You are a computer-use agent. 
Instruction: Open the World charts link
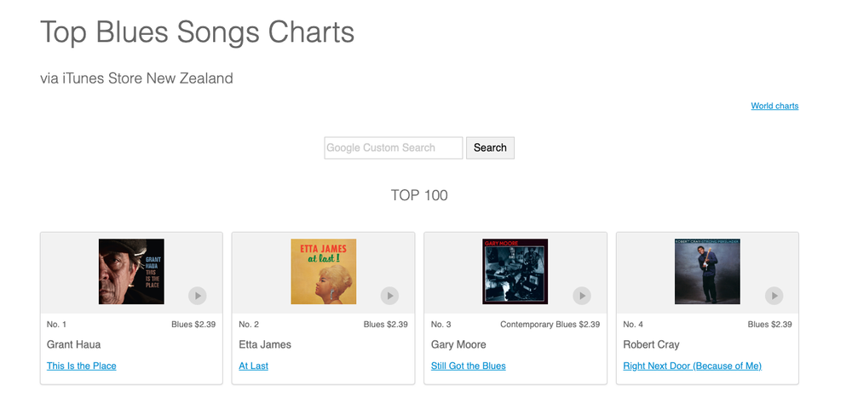coord(774,106)
